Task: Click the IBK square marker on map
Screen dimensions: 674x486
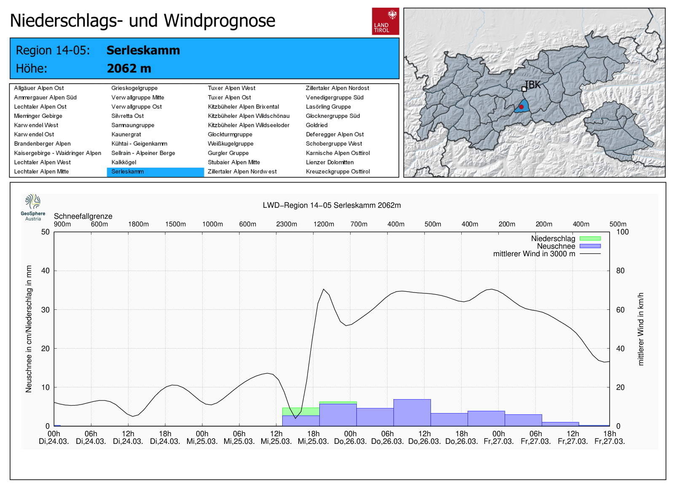Action: [x=524, y=89]
